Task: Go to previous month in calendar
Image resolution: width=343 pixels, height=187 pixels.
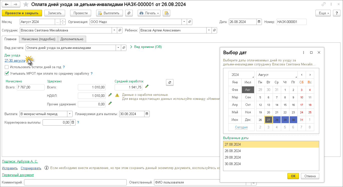Action: (x=302, y=75)
